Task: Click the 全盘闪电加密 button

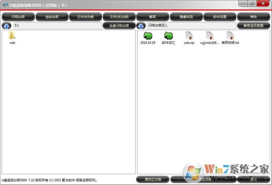Action: tap(119, 25)
